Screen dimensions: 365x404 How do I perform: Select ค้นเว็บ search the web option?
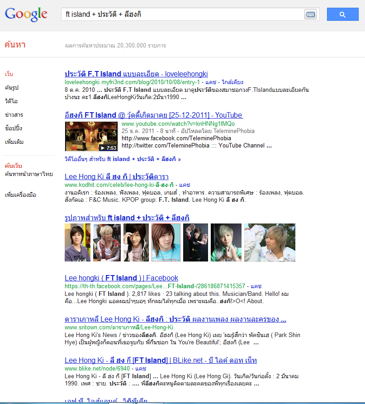tap(14, 166)
